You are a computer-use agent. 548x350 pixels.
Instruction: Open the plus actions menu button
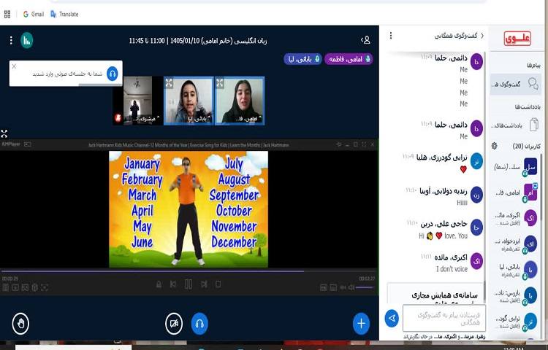click(x=361, y=324)
